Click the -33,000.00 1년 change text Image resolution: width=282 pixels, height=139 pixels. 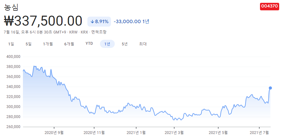(x=131, y=22)
